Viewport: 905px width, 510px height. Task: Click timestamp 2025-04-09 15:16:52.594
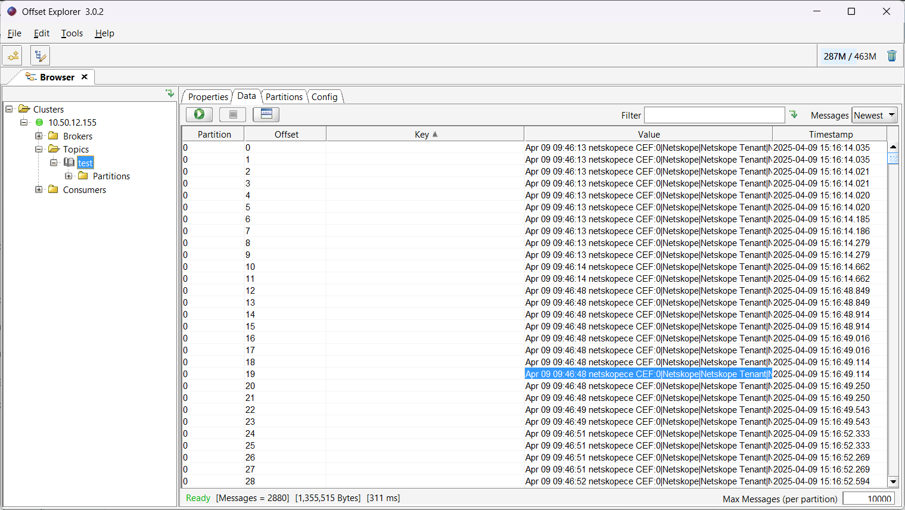(821, 481)
